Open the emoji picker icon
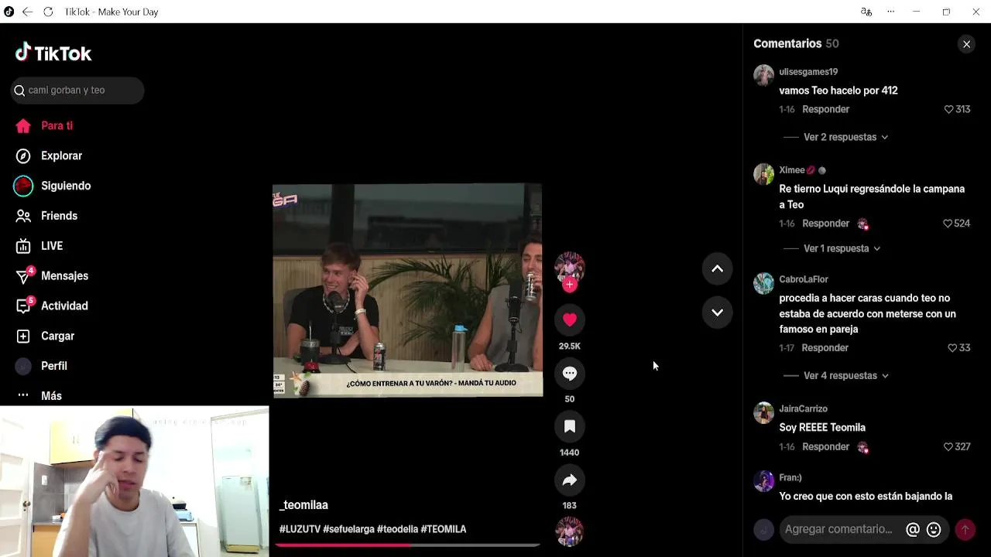The image size is (991, 557). click(934, 530)
